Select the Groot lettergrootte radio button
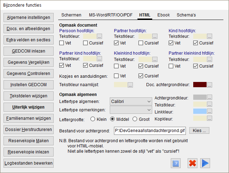Screen dimensions: 229x173 [x=135, y=119]
